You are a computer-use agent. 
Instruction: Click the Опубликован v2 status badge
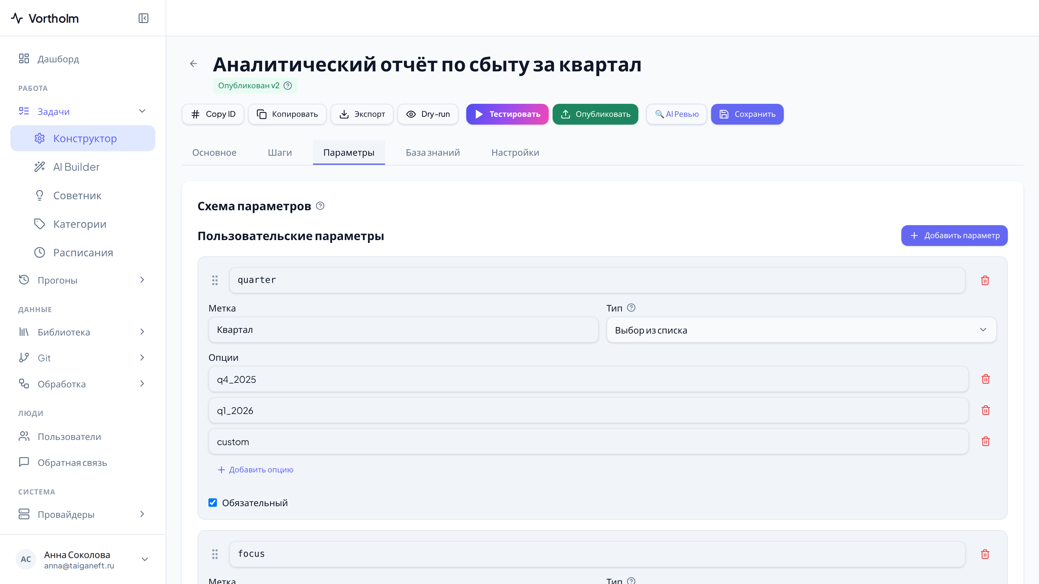pos(255,85)
